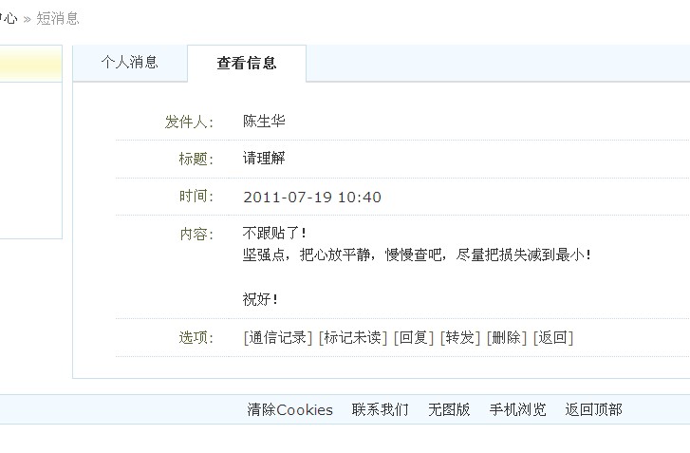
Task: Switch to 无图版 from the footer
Action: tap(449, 410)
